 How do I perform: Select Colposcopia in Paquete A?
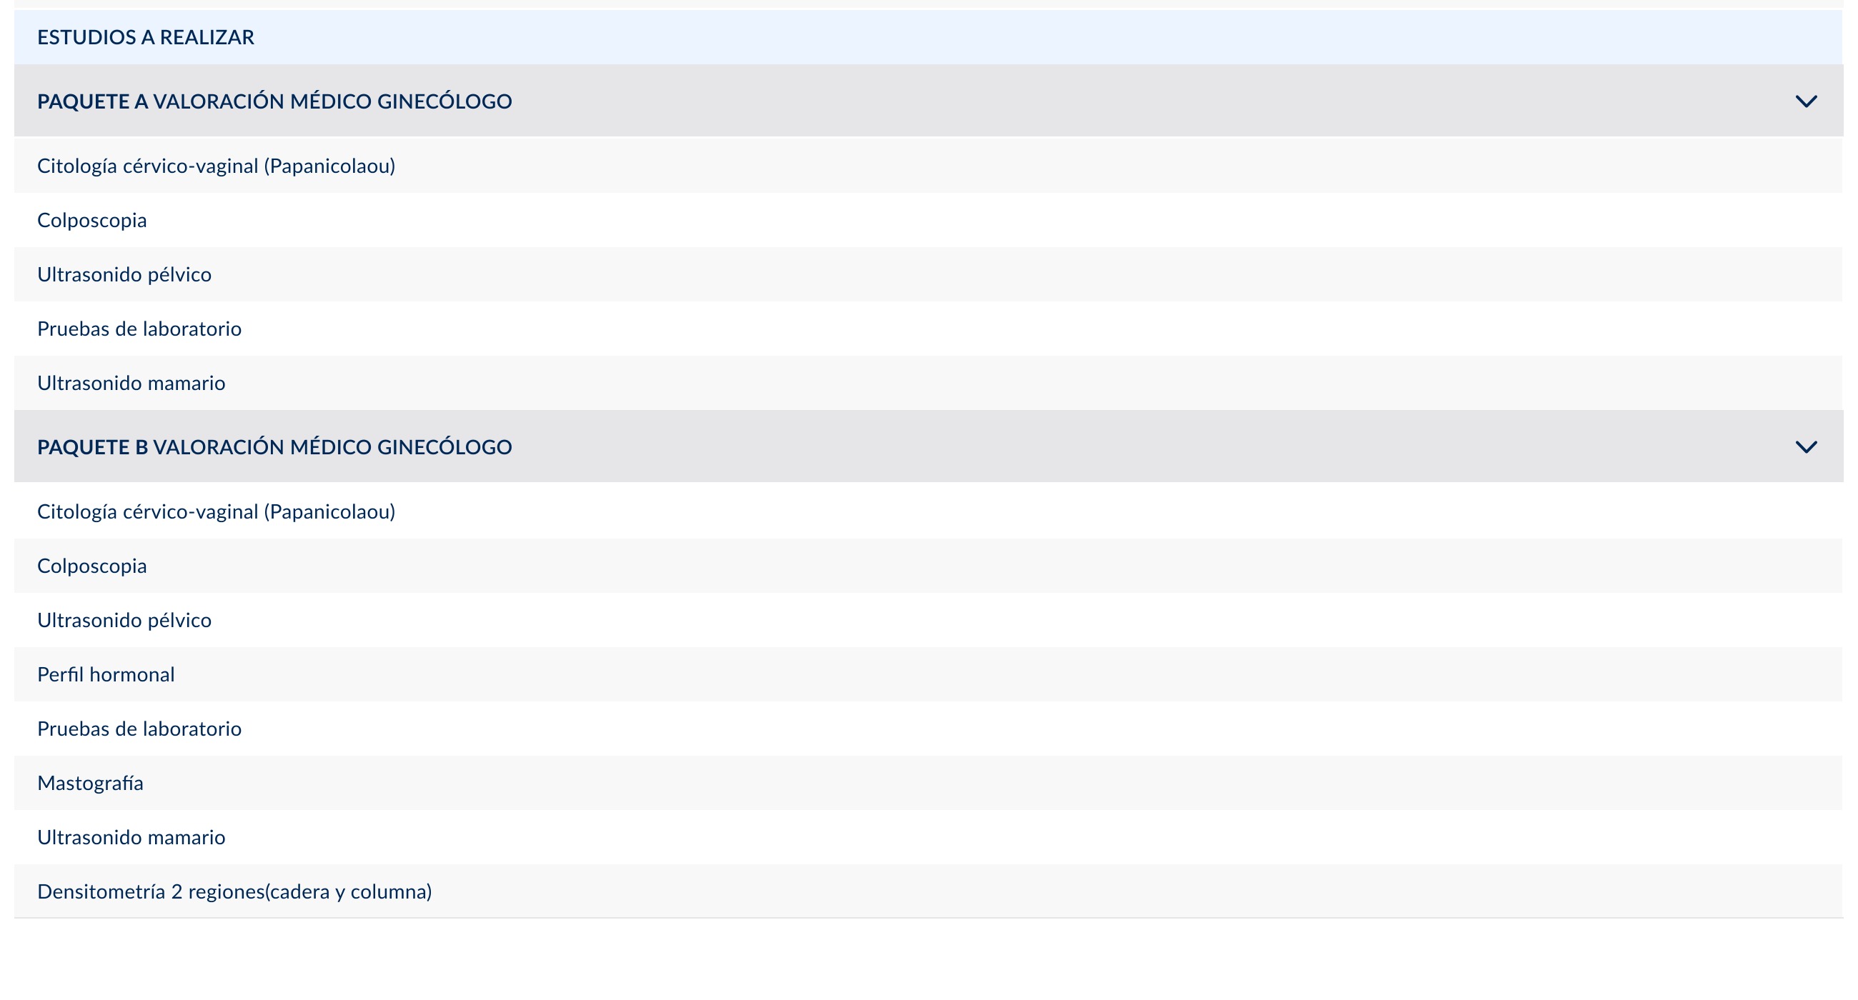click(928, 220)
